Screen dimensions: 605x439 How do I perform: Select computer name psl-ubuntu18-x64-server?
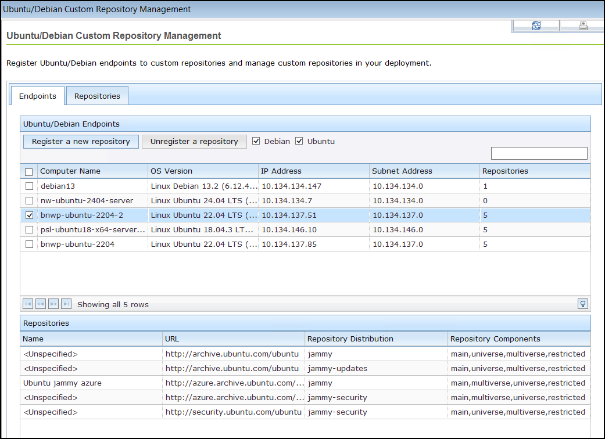click(x=92, y=230)
